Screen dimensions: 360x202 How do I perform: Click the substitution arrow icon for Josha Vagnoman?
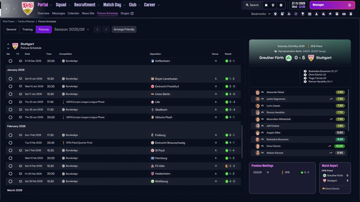tap(331, 99)
